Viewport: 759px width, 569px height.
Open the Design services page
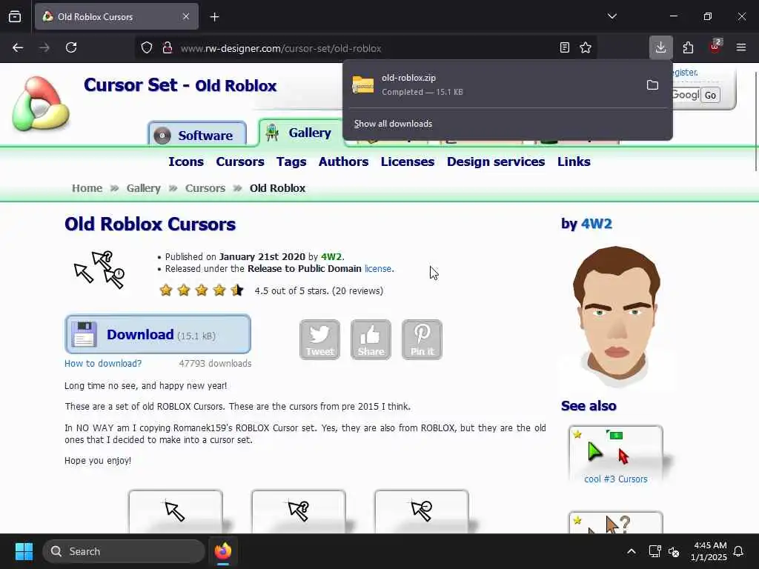pyautogui.click(x=496, y=162)
